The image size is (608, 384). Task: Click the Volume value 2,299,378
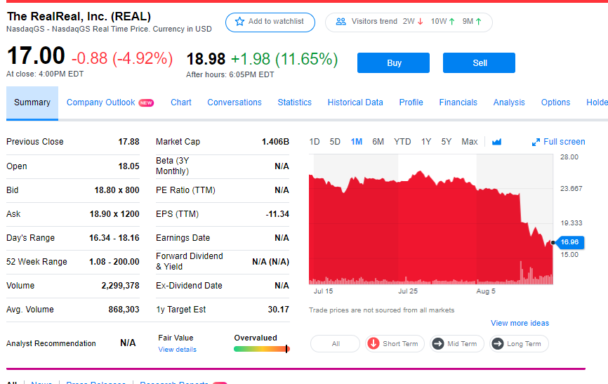(121, 286)
